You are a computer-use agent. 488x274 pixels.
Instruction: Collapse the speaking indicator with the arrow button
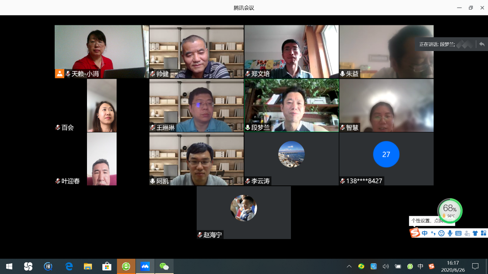(x=481, y=44)
